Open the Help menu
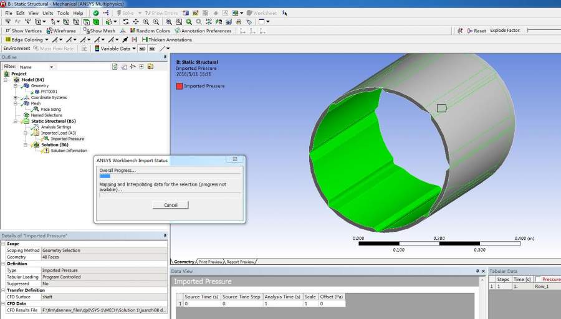 point(78,13)
